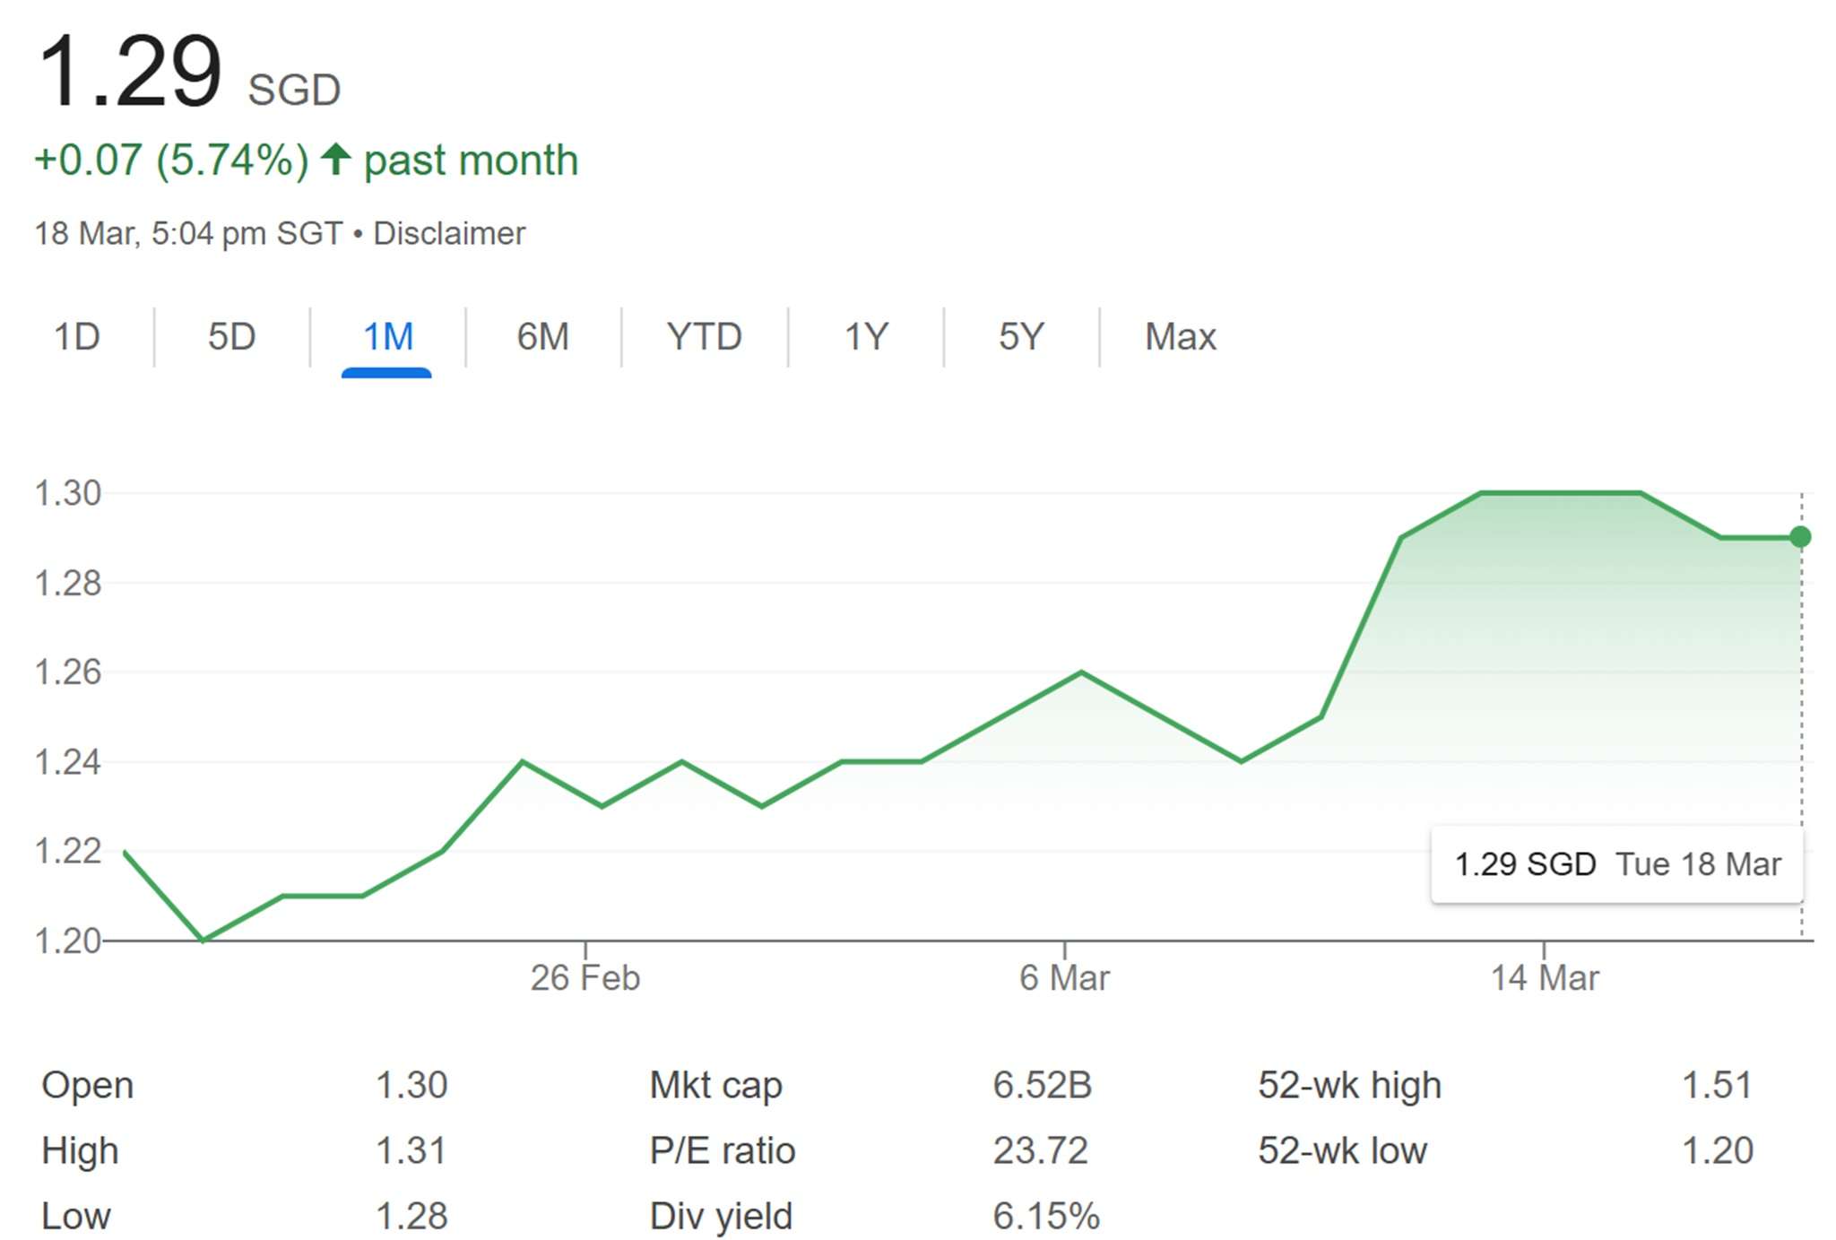The width and height of the screenshot is (1836, 1240).
Task: Switch to YTD chart view
Action: [x=704, y=337]
